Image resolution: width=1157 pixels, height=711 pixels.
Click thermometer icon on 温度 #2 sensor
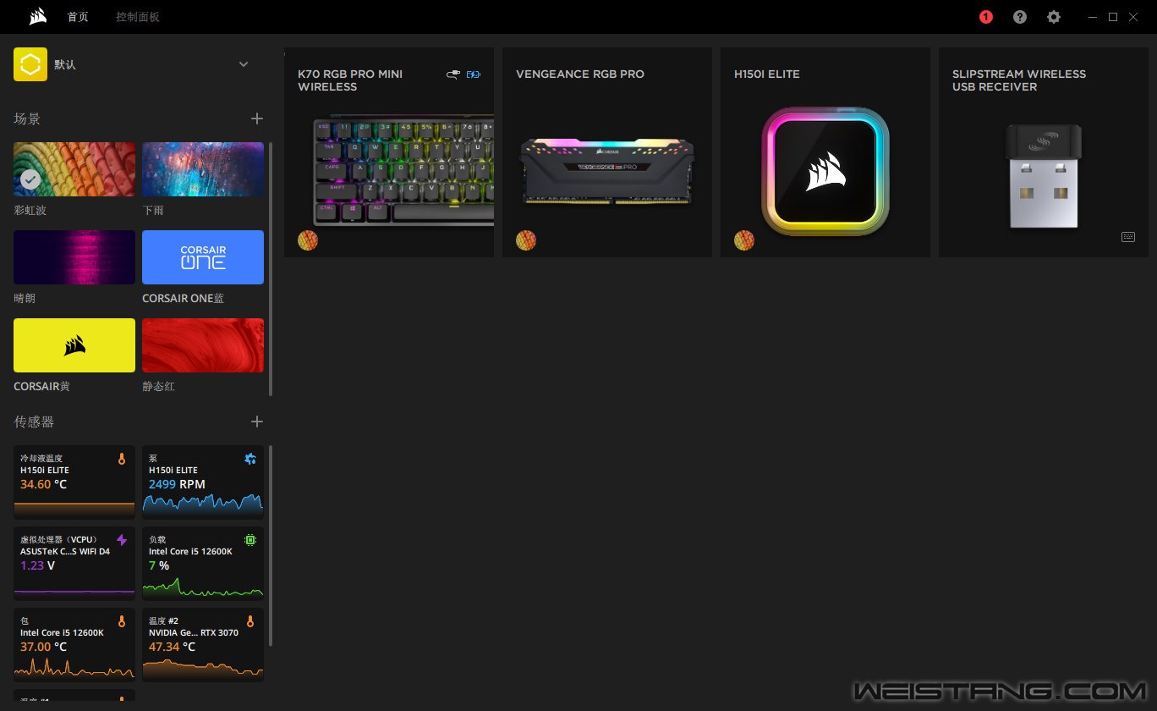point(250,621)
